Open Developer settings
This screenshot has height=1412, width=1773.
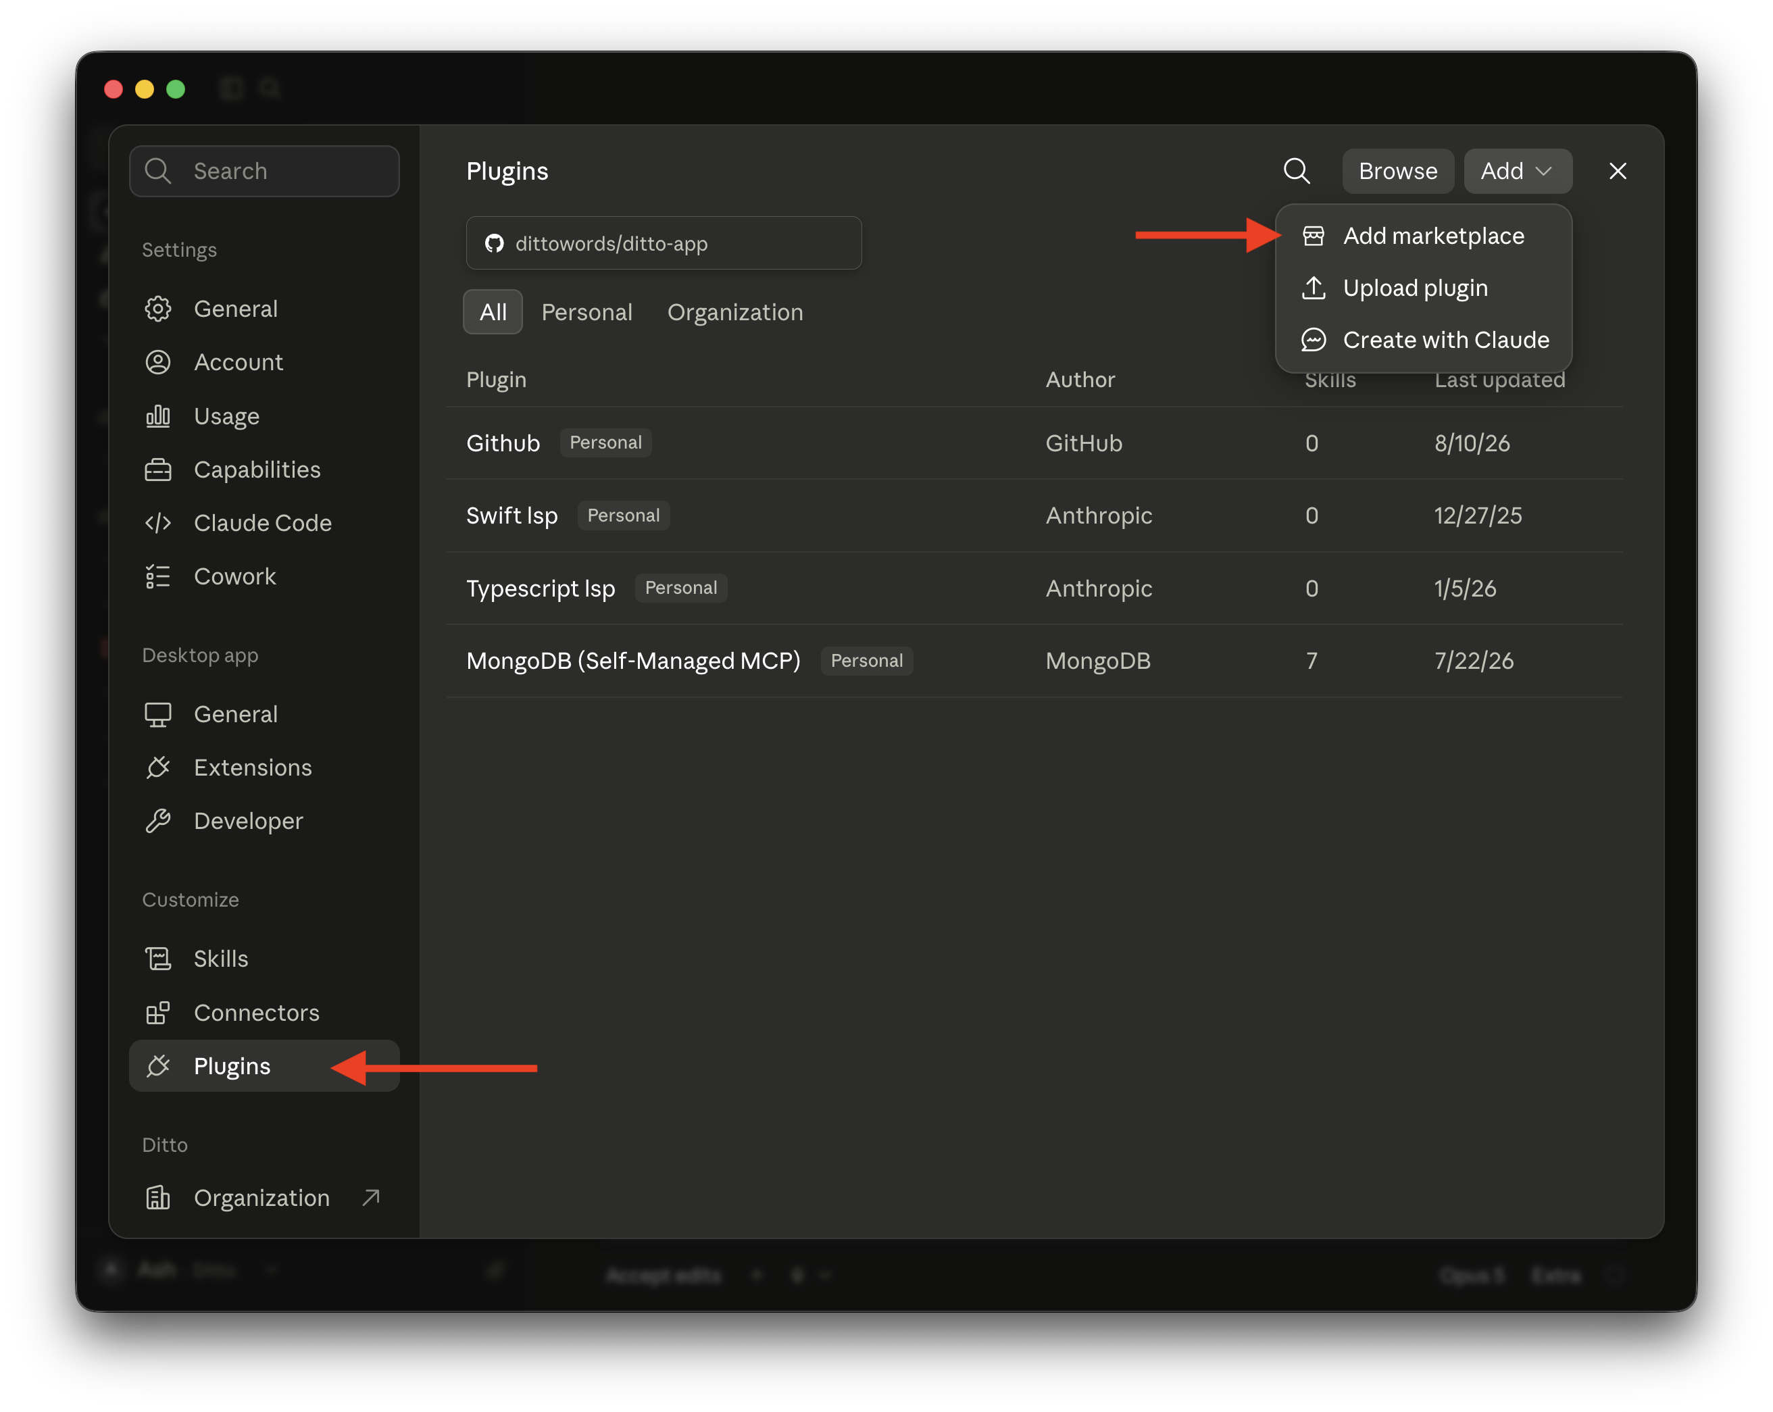pyautogui.click(x=264, y=822)
